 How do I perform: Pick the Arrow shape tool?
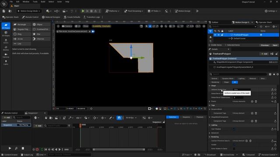[x=21, y=39]
